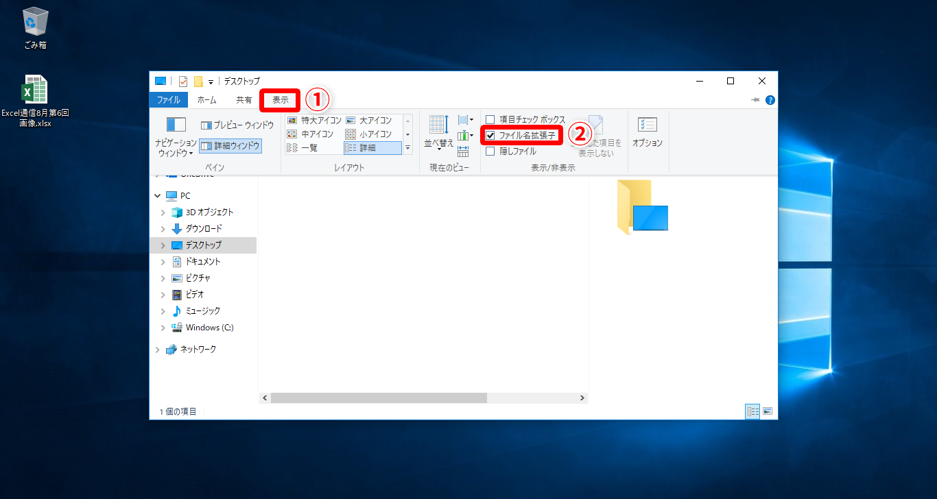Expand the 3D オブジェクト tree node
Image resolution: width=937 pixels, height=499 pixels.
point(163,212)
